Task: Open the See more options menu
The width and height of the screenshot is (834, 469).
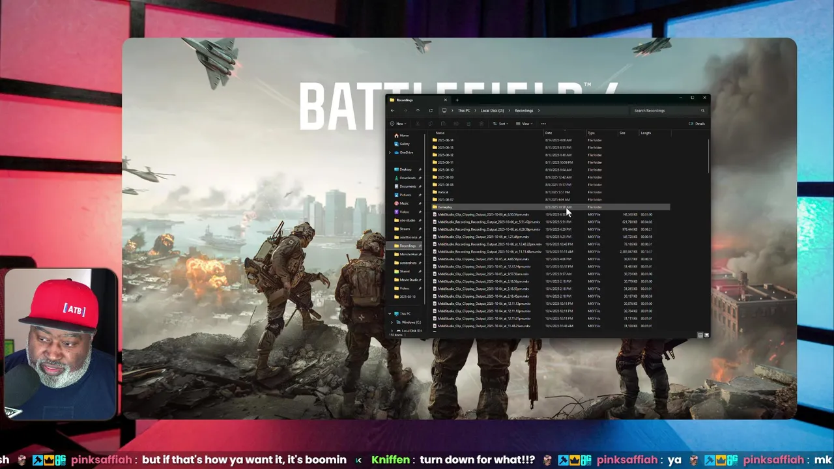Action: (x=543, y=124)
